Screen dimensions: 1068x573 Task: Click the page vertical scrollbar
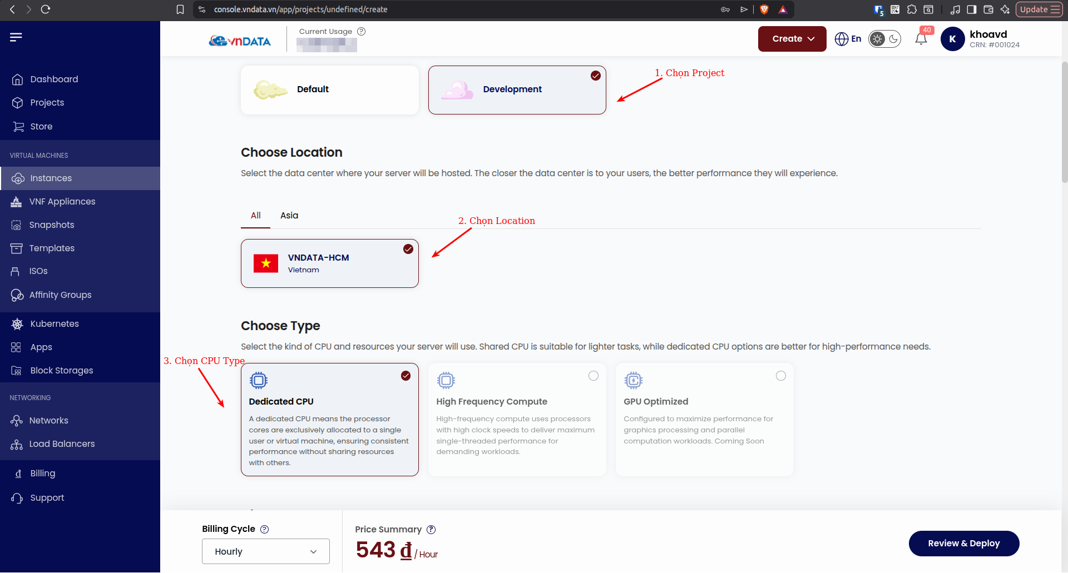(x=1065, y=122)
